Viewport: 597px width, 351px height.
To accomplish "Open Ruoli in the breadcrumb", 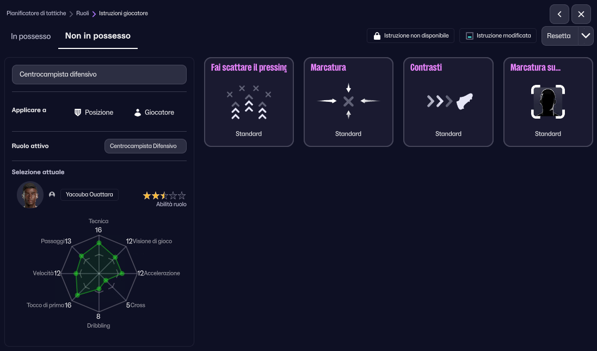I will click(83, 13).
